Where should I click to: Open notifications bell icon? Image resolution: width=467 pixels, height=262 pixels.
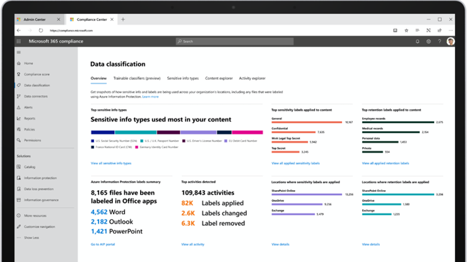coord(417,41)
